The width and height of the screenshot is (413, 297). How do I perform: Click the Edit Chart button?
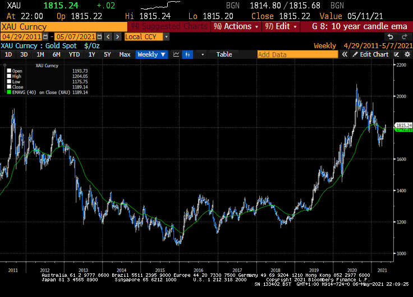pyautogui.click(x=370, y=54)
